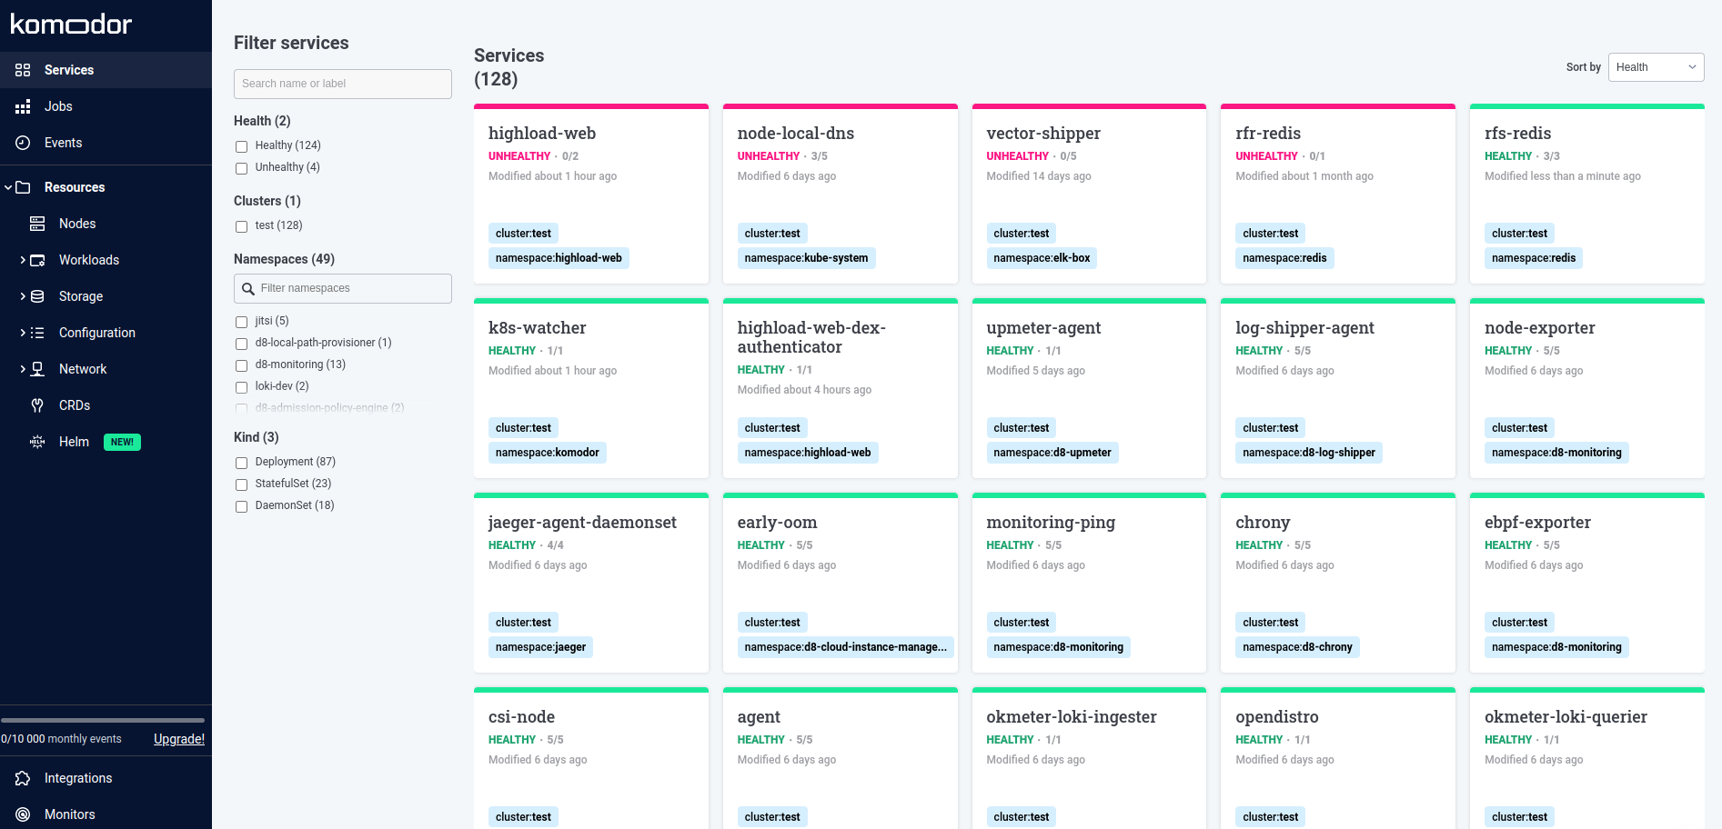Click the Jobs icon in sidebar

(x=23, y=106)
